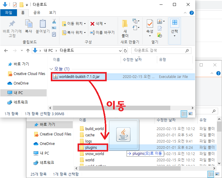222x178 pixels.
Task: Click the Copy (복사) icon
Action: pyautogui.click(x=29, y=24)
